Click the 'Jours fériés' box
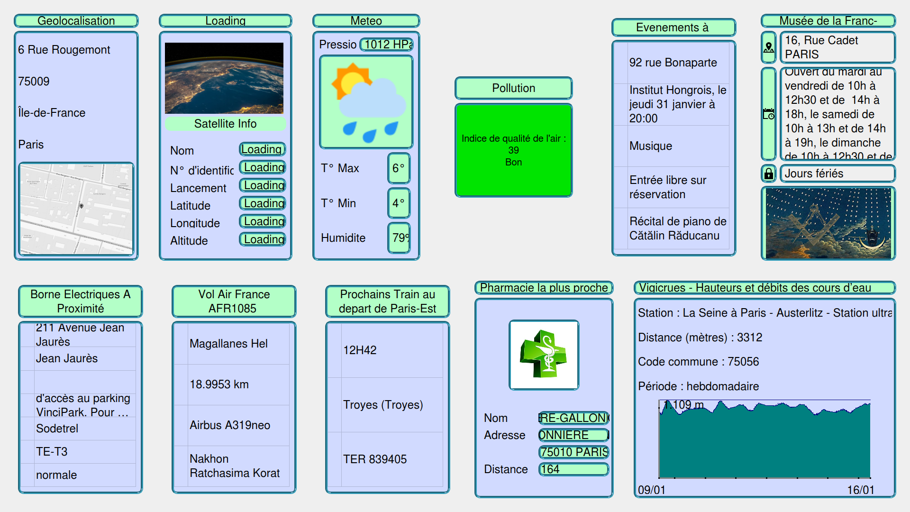 point(837,174)
